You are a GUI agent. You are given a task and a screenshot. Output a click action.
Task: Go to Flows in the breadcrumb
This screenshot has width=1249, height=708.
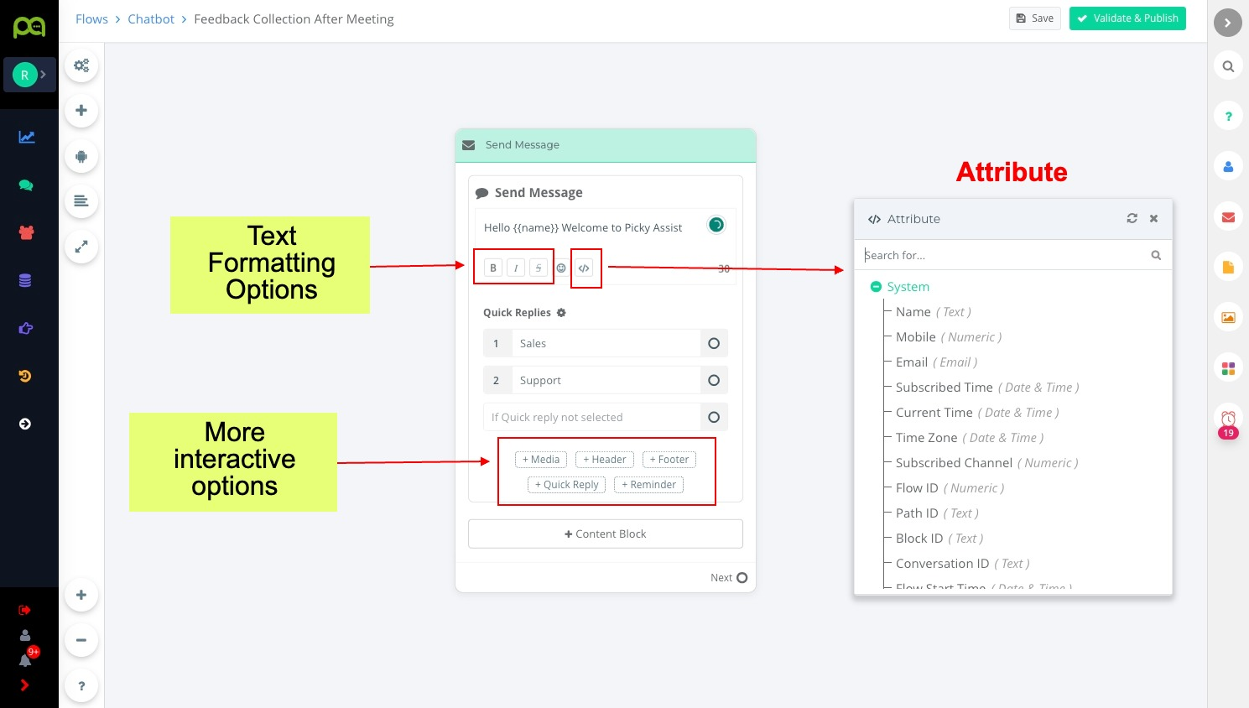[91, 19]
